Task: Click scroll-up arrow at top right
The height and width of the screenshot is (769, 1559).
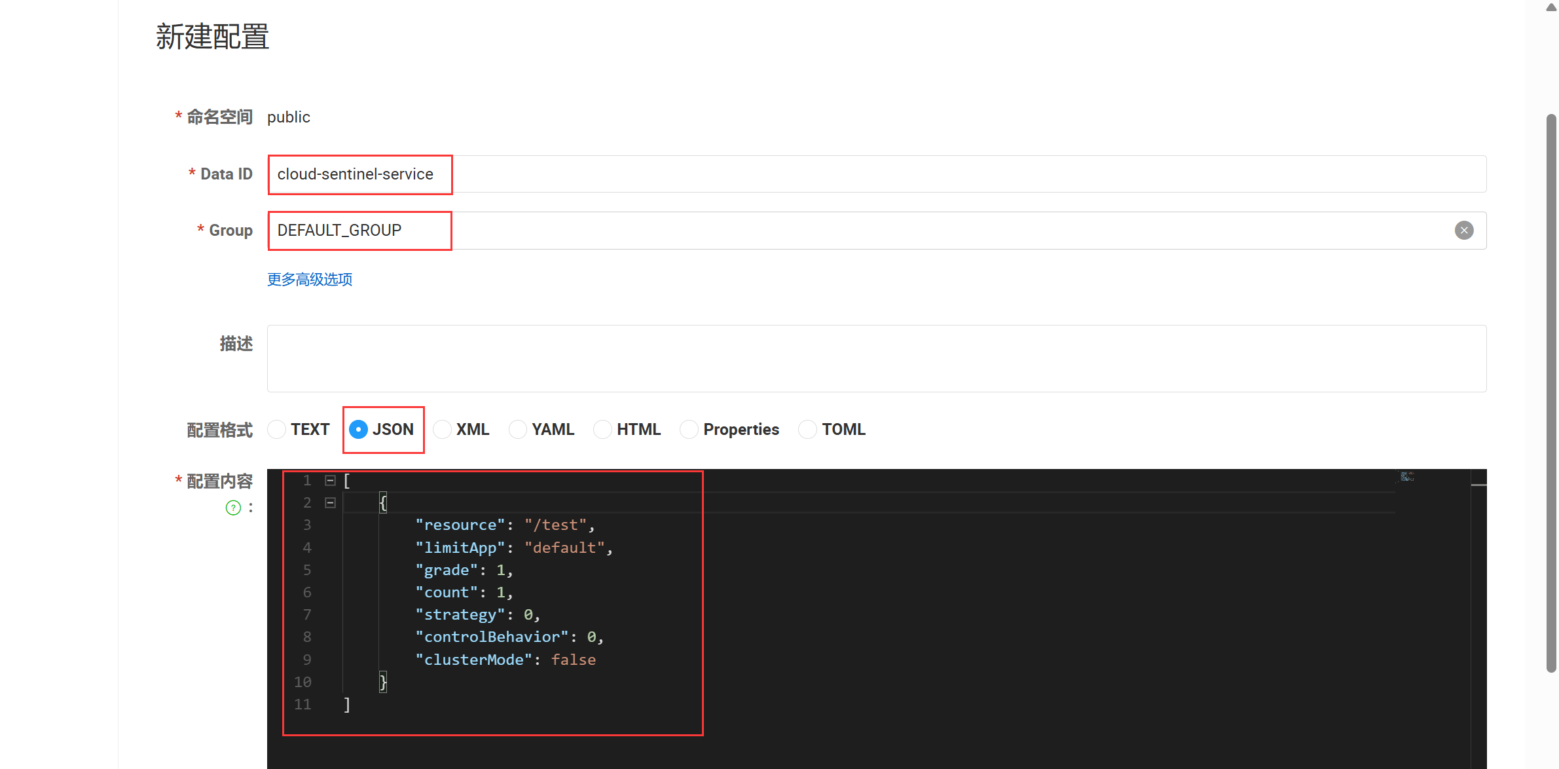Action: [x=1551, y=7]
